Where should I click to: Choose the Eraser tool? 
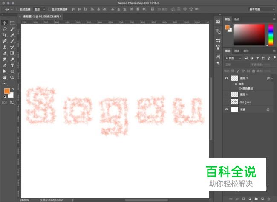[x=5, y=53]
